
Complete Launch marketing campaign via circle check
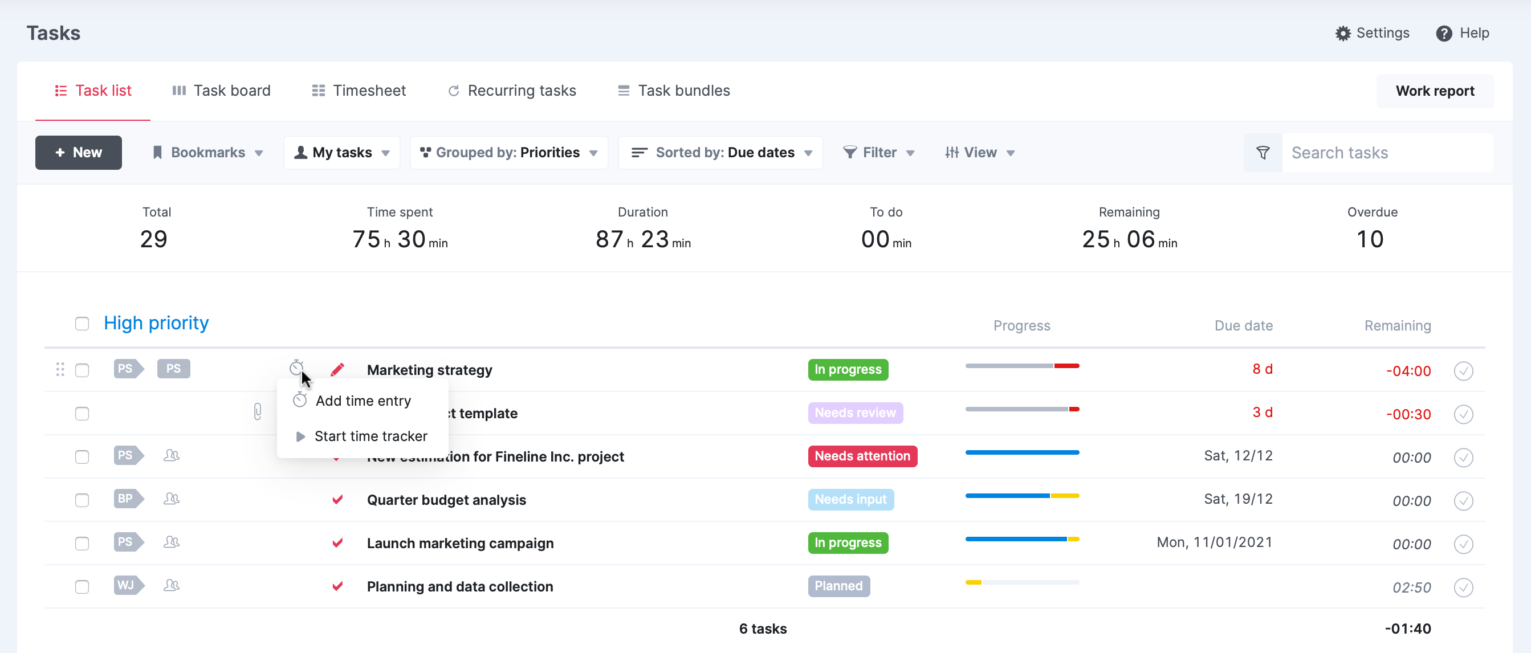1463,544
